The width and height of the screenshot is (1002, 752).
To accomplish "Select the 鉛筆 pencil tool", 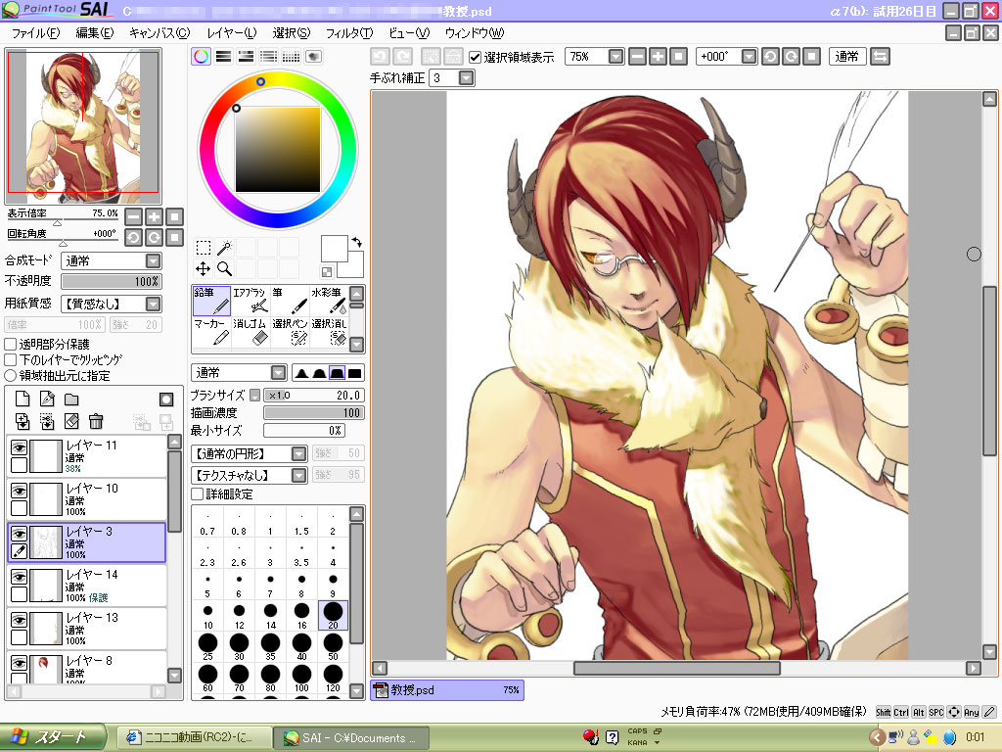I will coord(211,301).
